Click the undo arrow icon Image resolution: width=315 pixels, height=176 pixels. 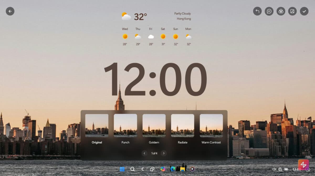[x=257, y=11]
